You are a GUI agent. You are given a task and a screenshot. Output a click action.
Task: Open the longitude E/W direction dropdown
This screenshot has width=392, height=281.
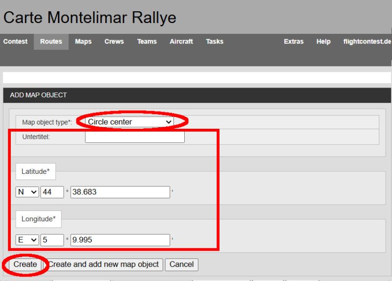pyautogui.click(x=27, y=240)
